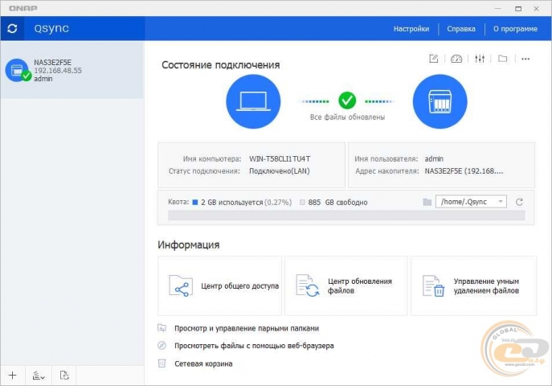Click username value admin in info panel
This screenshot has width=552, height=386.
click(x=434, y=159)
